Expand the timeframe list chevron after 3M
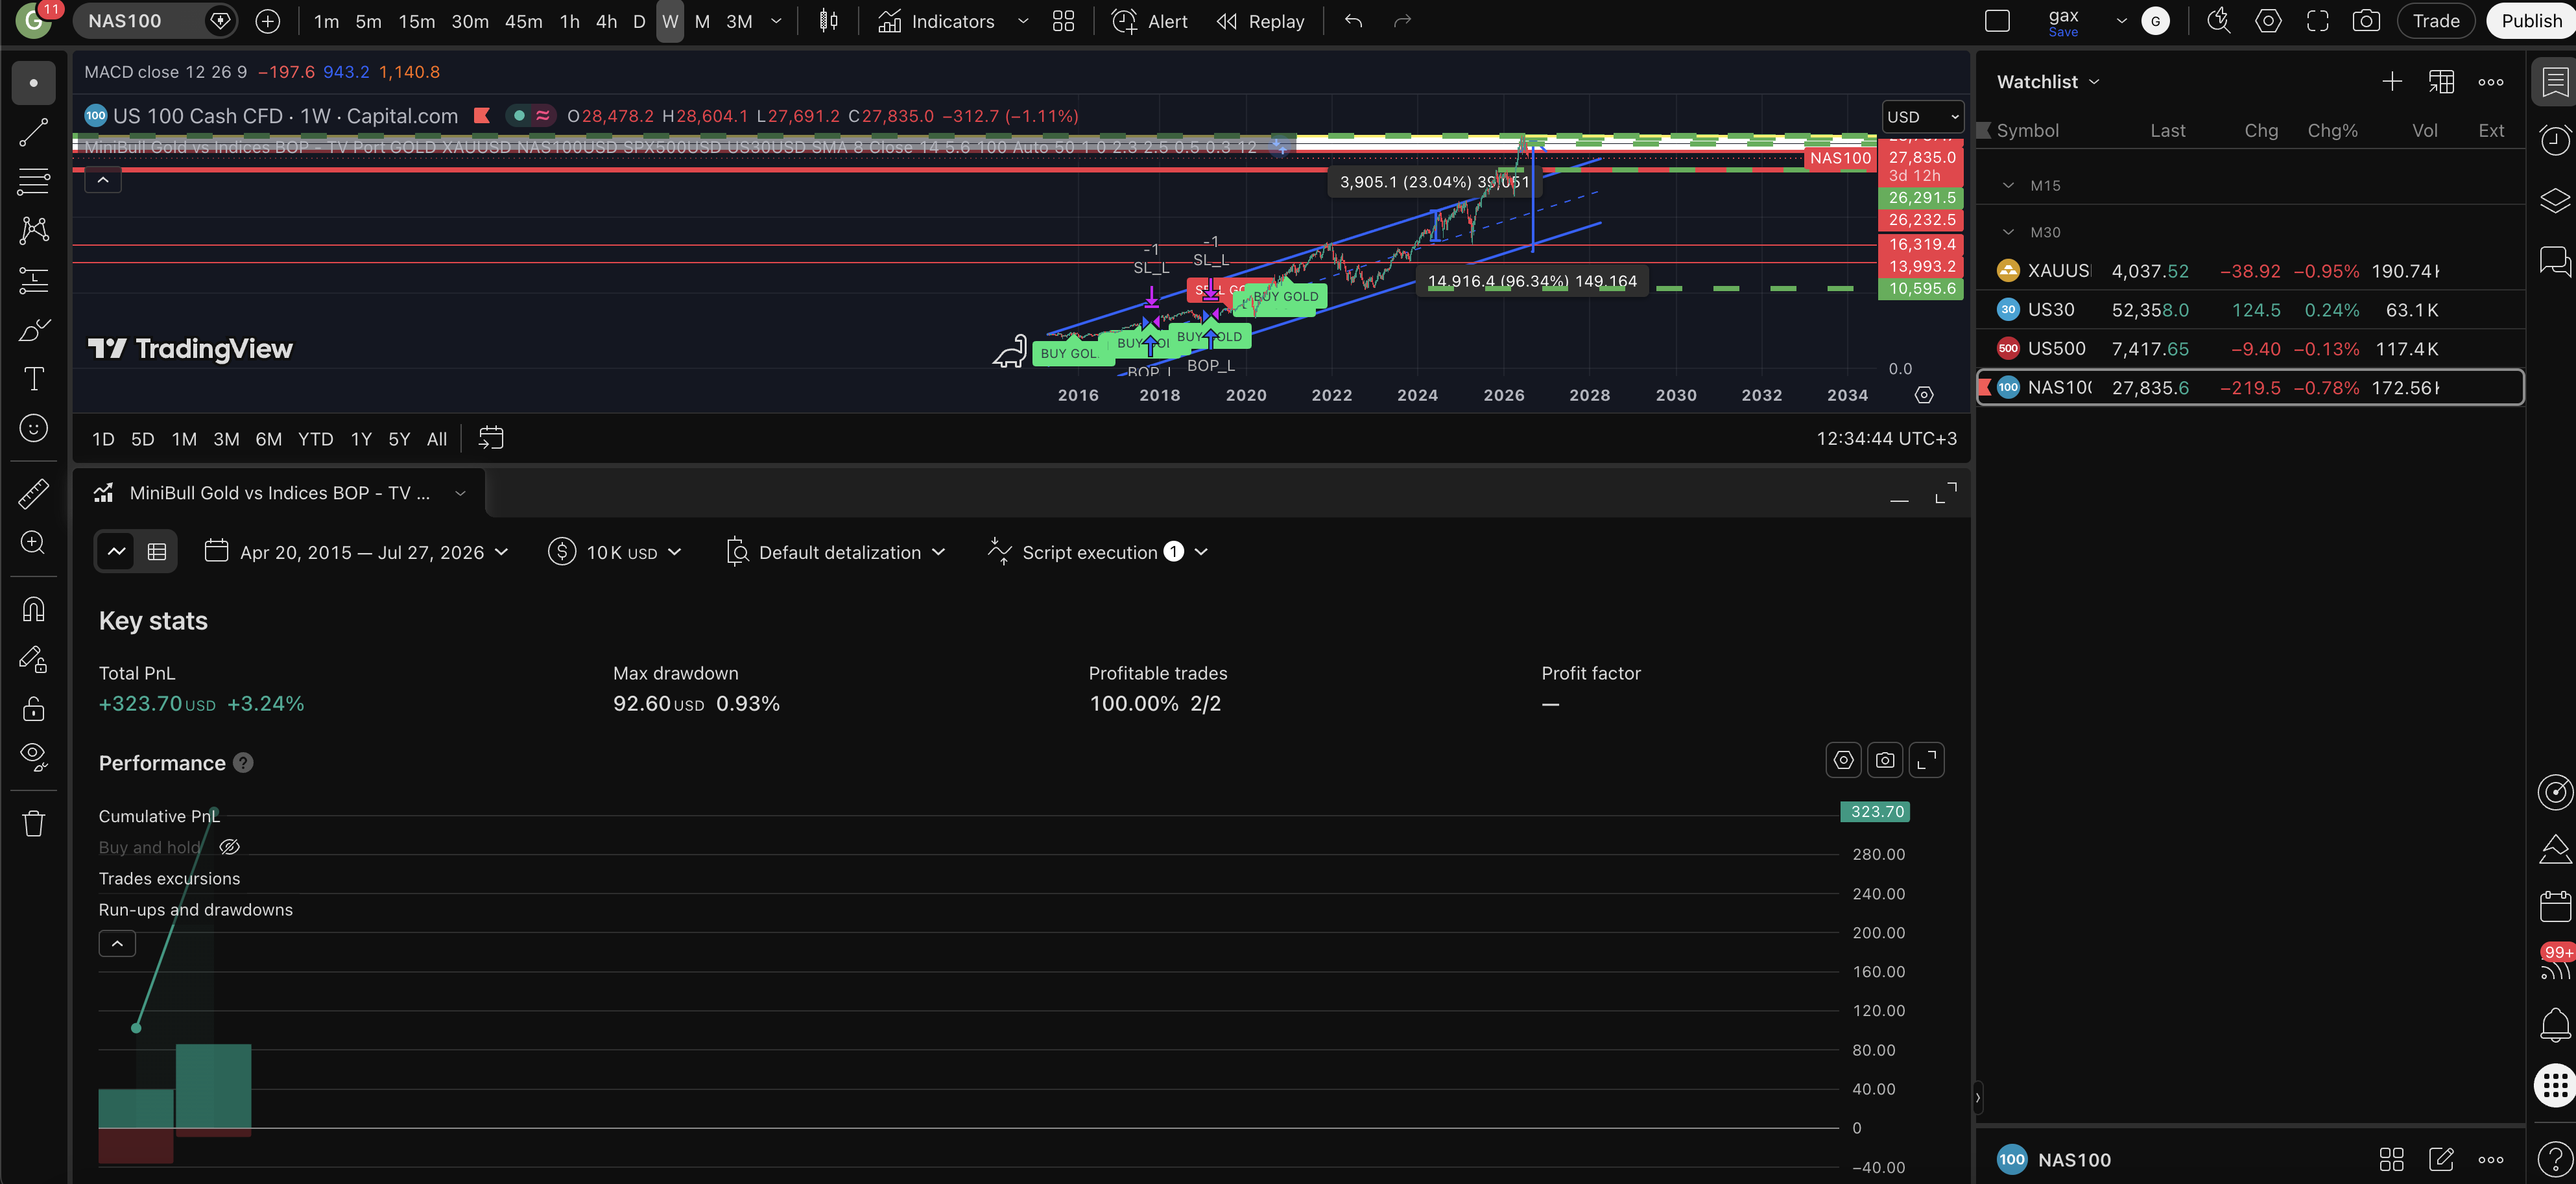This screenshot has height=1184, width=2576. [776, 21]
